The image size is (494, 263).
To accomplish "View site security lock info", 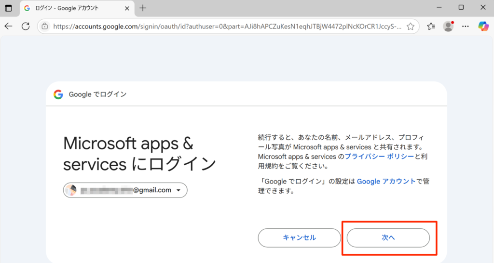I will 45,26.
